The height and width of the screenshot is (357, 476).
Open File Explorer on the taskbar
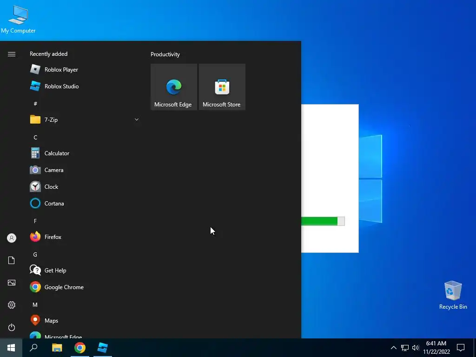pos(57,348)
